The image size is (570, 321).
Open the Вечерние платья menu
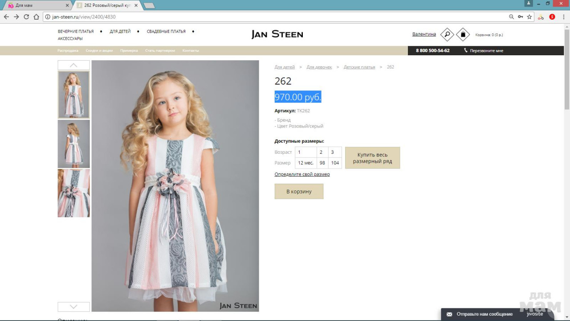pyautogui.click(x=76, y=32)
